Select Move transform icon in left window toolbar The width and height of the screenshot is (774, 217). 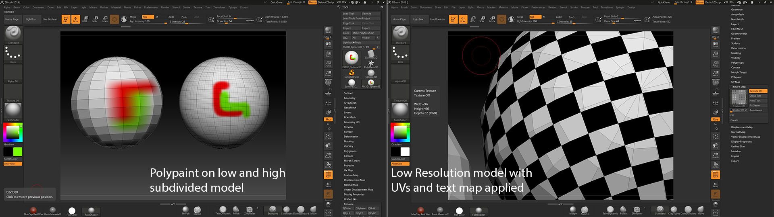pos(85,19)
